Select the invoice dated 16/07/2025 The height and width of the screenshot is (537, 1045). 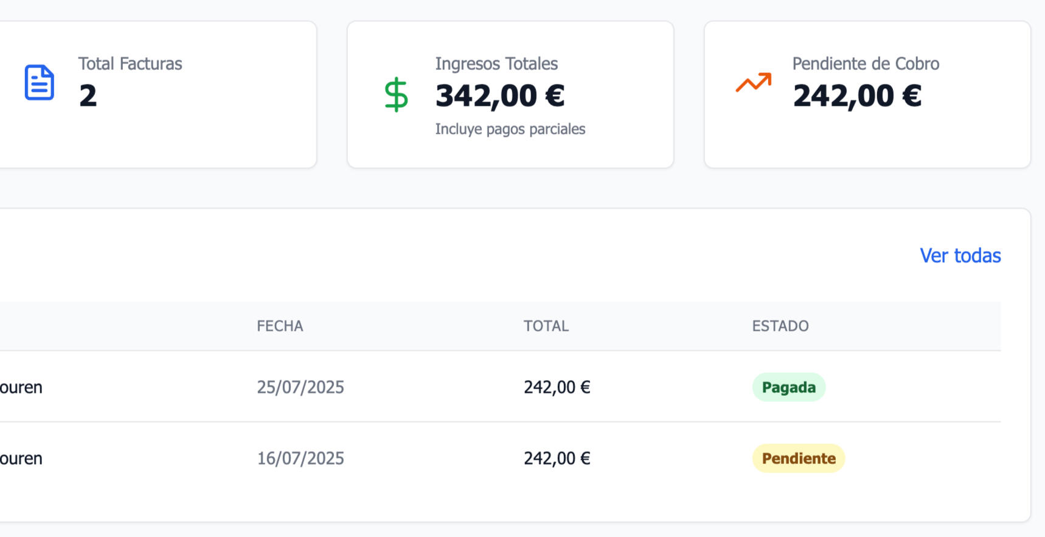click(300, 459)
